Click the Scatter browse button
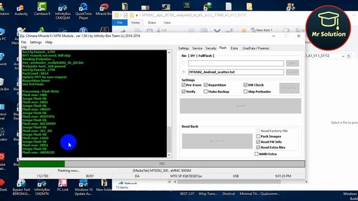The image size is (358, 201). [293, 72]
